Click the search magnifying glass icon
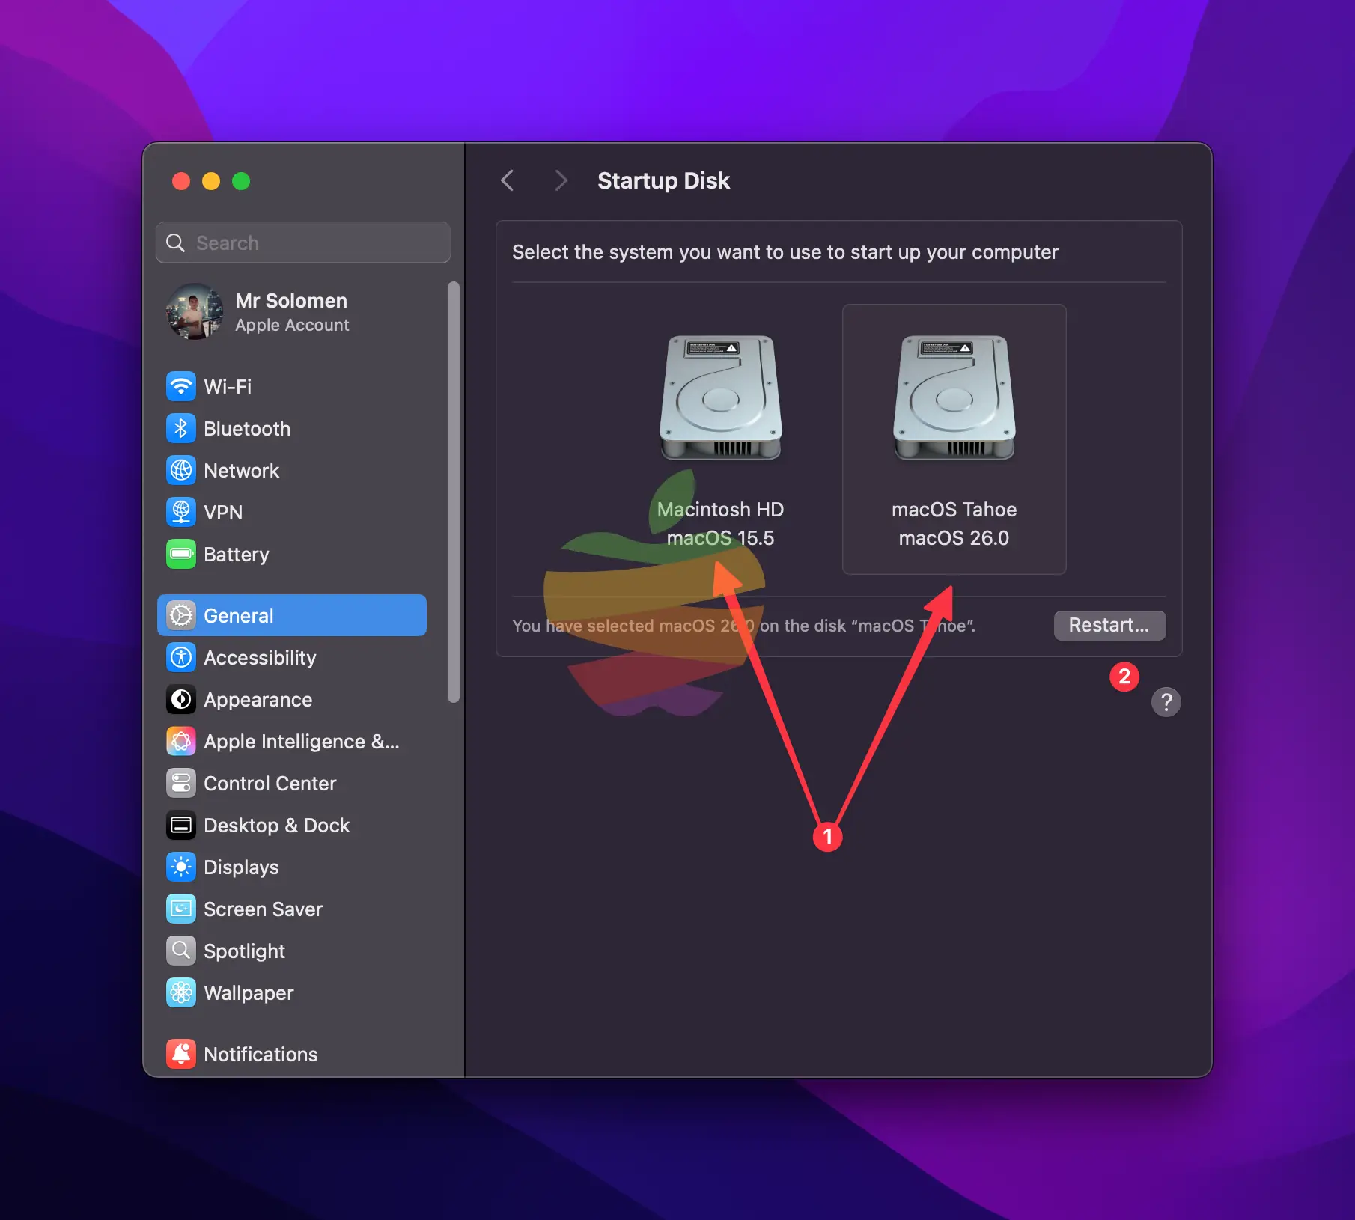Image resolution: width=1355 pixels, height=1220 pixels. tap(175, 243)
